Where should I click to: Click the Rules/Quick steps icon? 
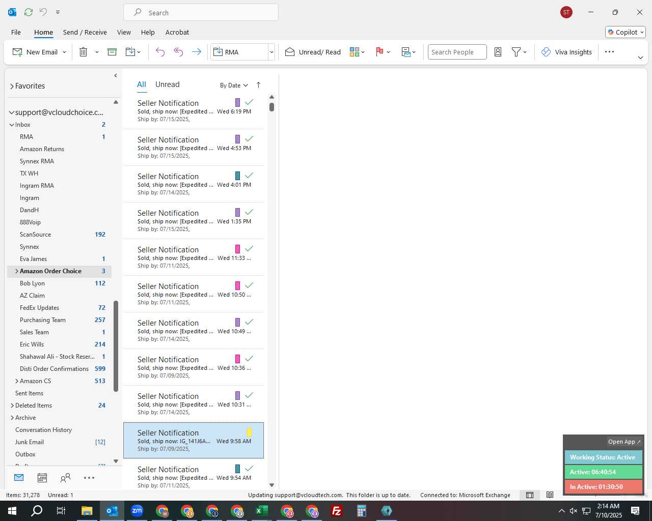(x=406, y=52)
